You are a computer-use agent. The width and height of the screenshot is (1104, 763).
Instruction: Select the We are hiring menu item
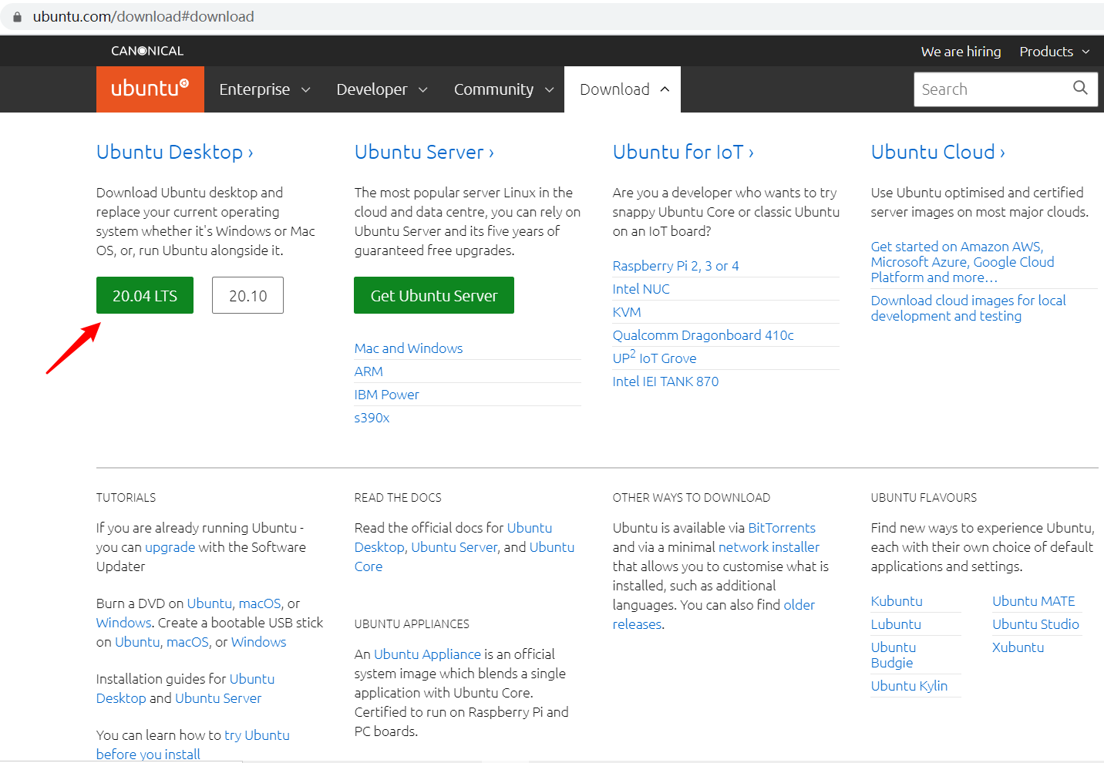(961, 51)
